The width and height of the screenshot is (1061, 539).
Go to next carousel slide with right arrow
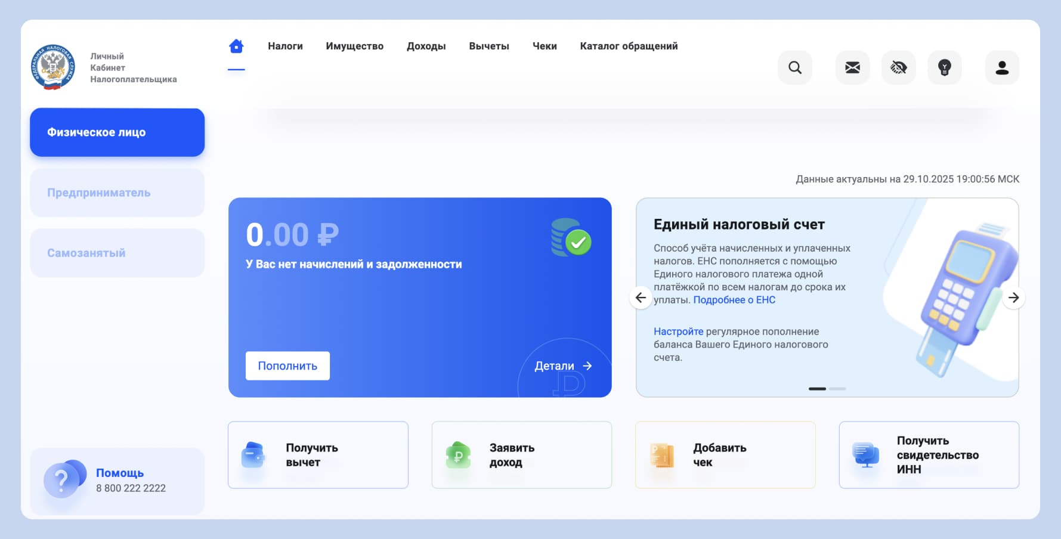1013,298
